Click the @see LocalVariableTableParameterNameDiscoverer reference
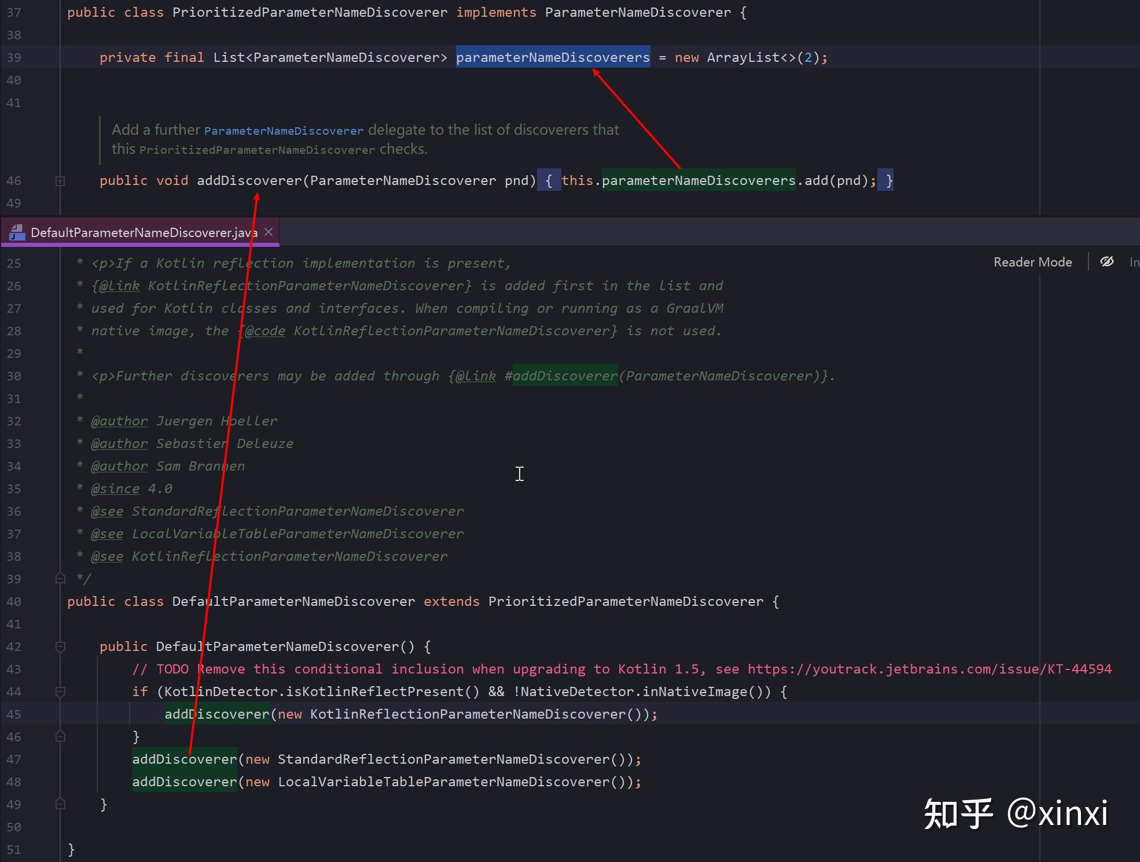Viewport: 1140px width, 862px height. [x=297, y=534]
